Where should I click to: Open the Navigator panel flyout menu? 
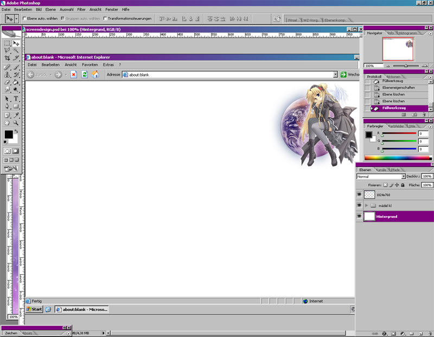(x=430, y=34)
